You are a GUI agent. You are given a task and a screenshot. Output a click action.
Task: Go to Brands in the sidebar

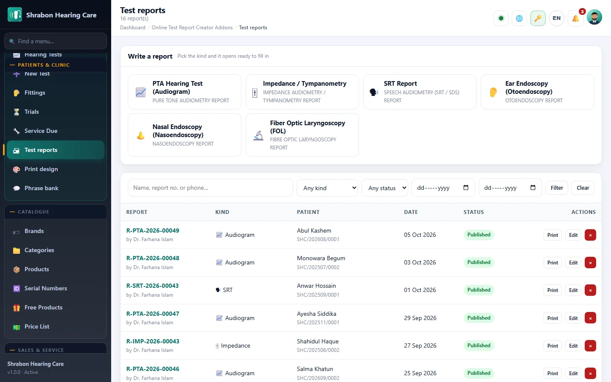(x=56, y=231)
